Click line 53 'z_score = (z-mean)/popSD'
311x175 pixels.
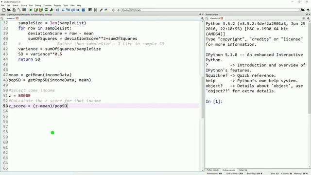(38, 106)
